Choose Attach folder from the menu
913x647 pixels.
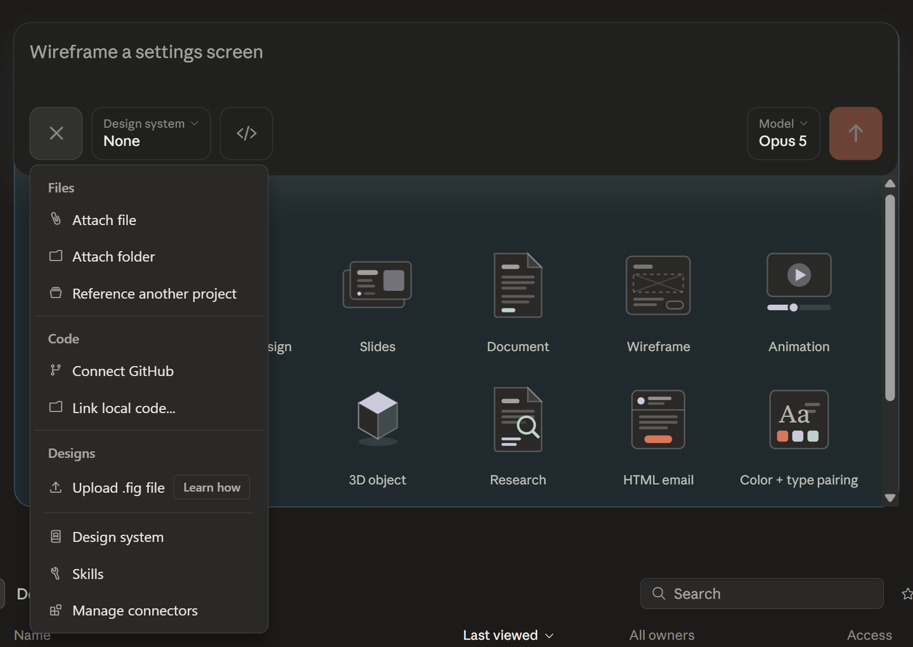(x=149, y=257)
